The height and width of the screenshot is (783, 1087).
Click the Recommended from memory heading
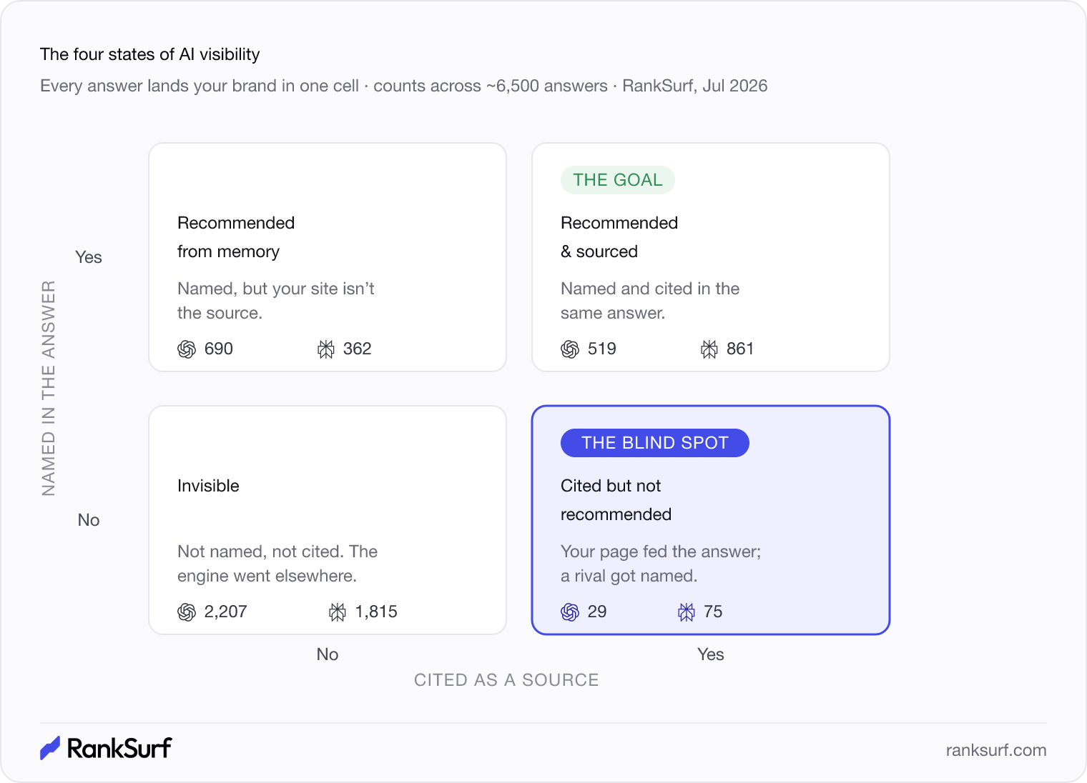coord(236,237)
